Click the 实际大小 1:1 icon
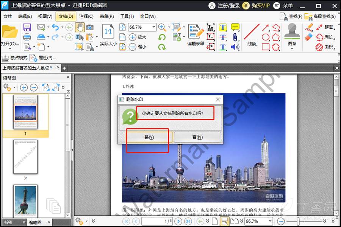 click(x=108, y=32)
